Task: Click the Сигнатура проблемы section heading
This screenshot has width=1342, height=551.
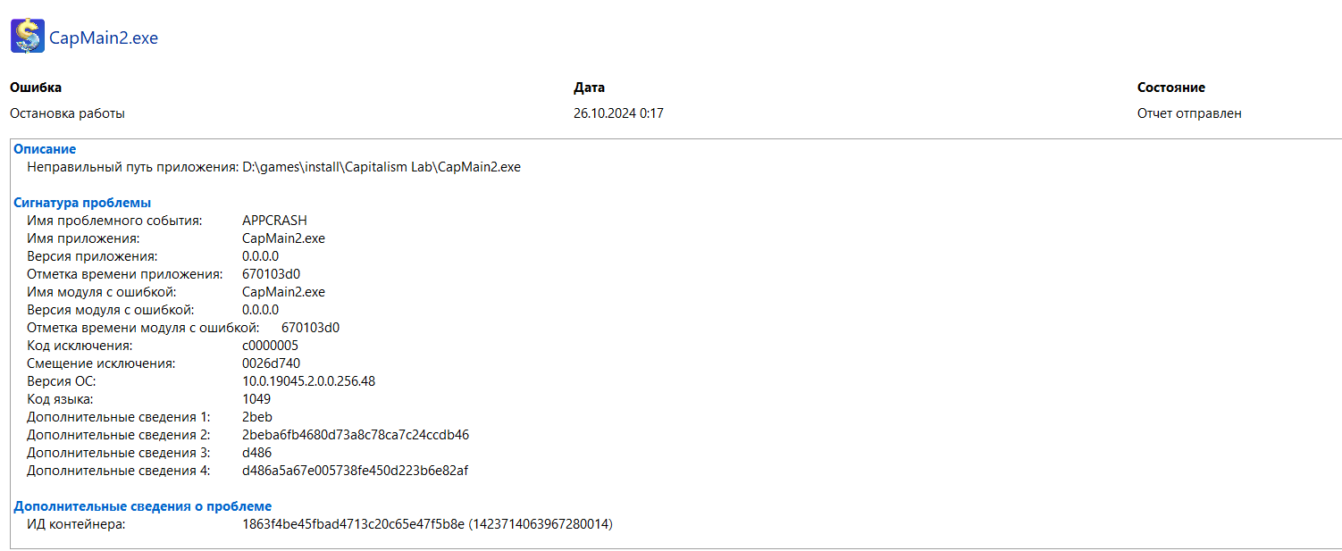Action: click(x=82, y=203)
